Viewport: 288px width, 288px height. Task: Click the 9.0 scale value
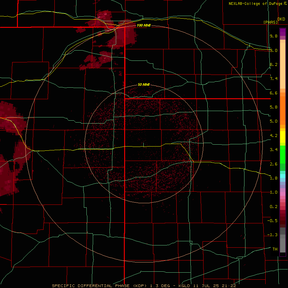point(274,50)
